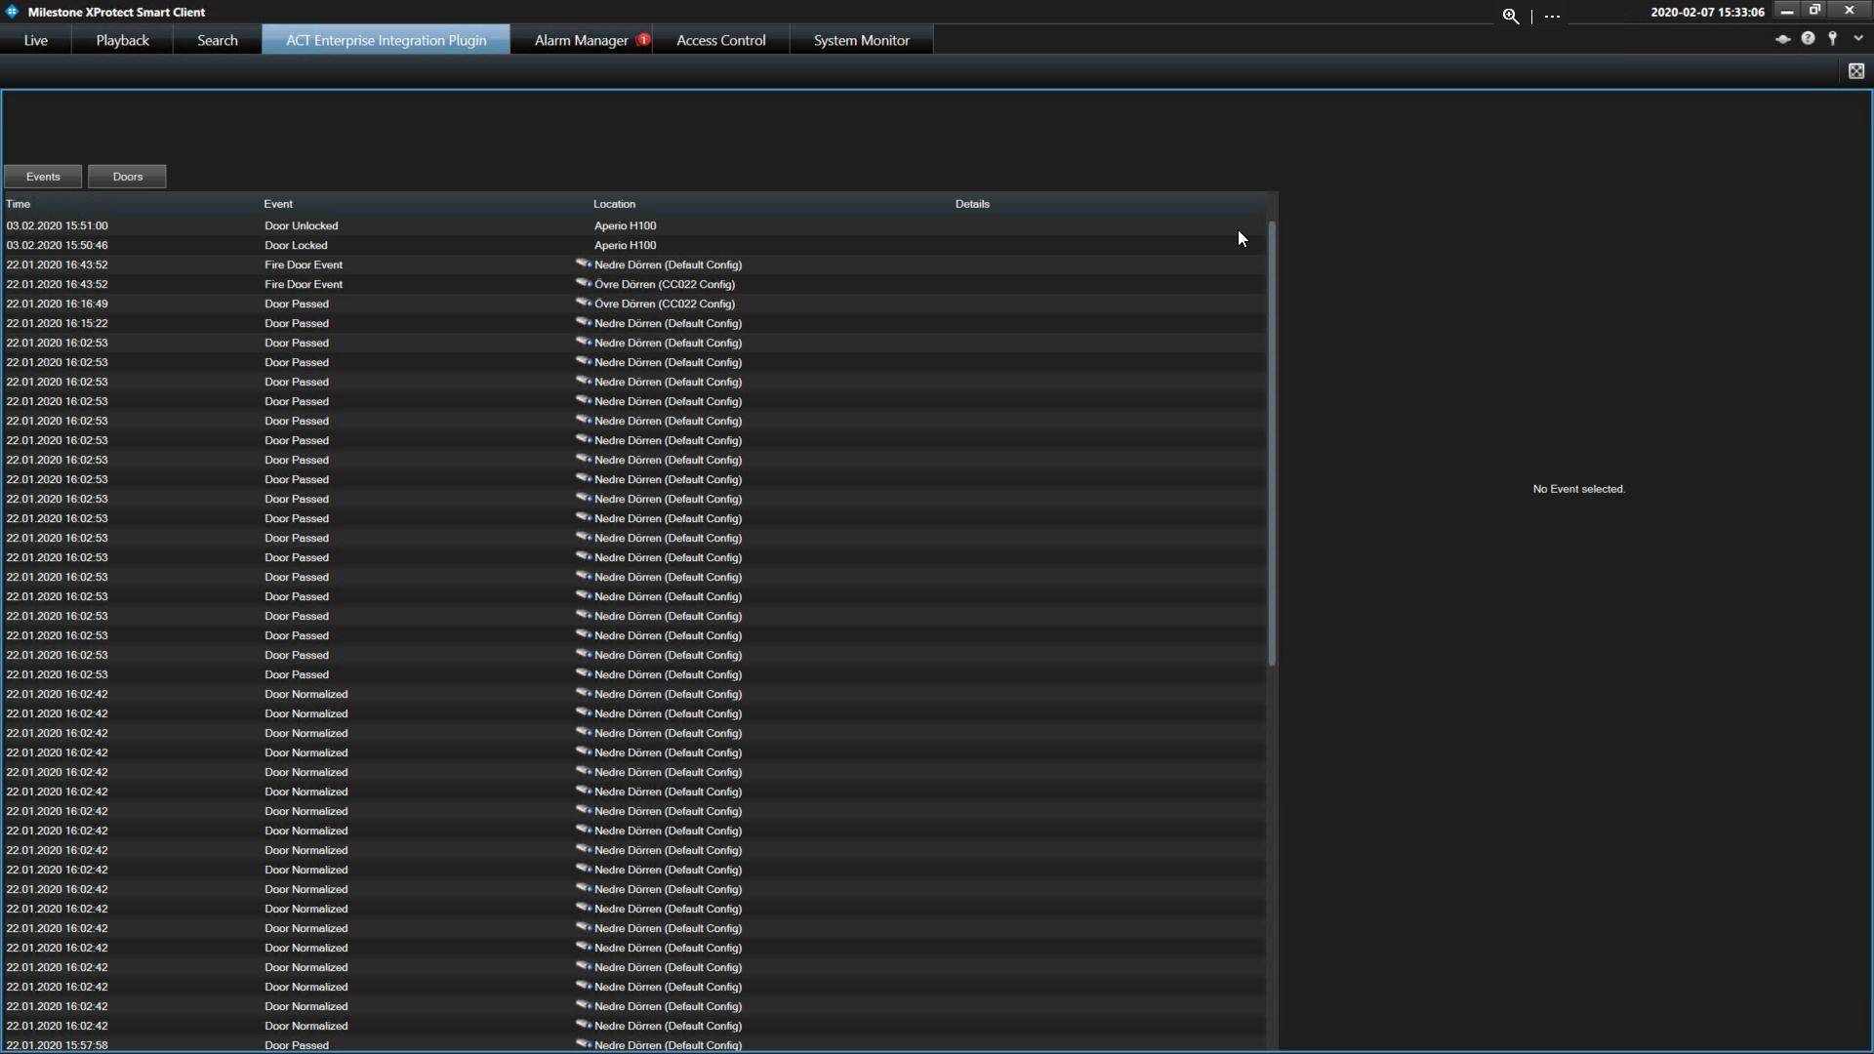Click the clock showing 2020-02-07 15:33:06
This screenshot has width=1874, height=1054.
pyautogui.click(x=1707, y=13)
